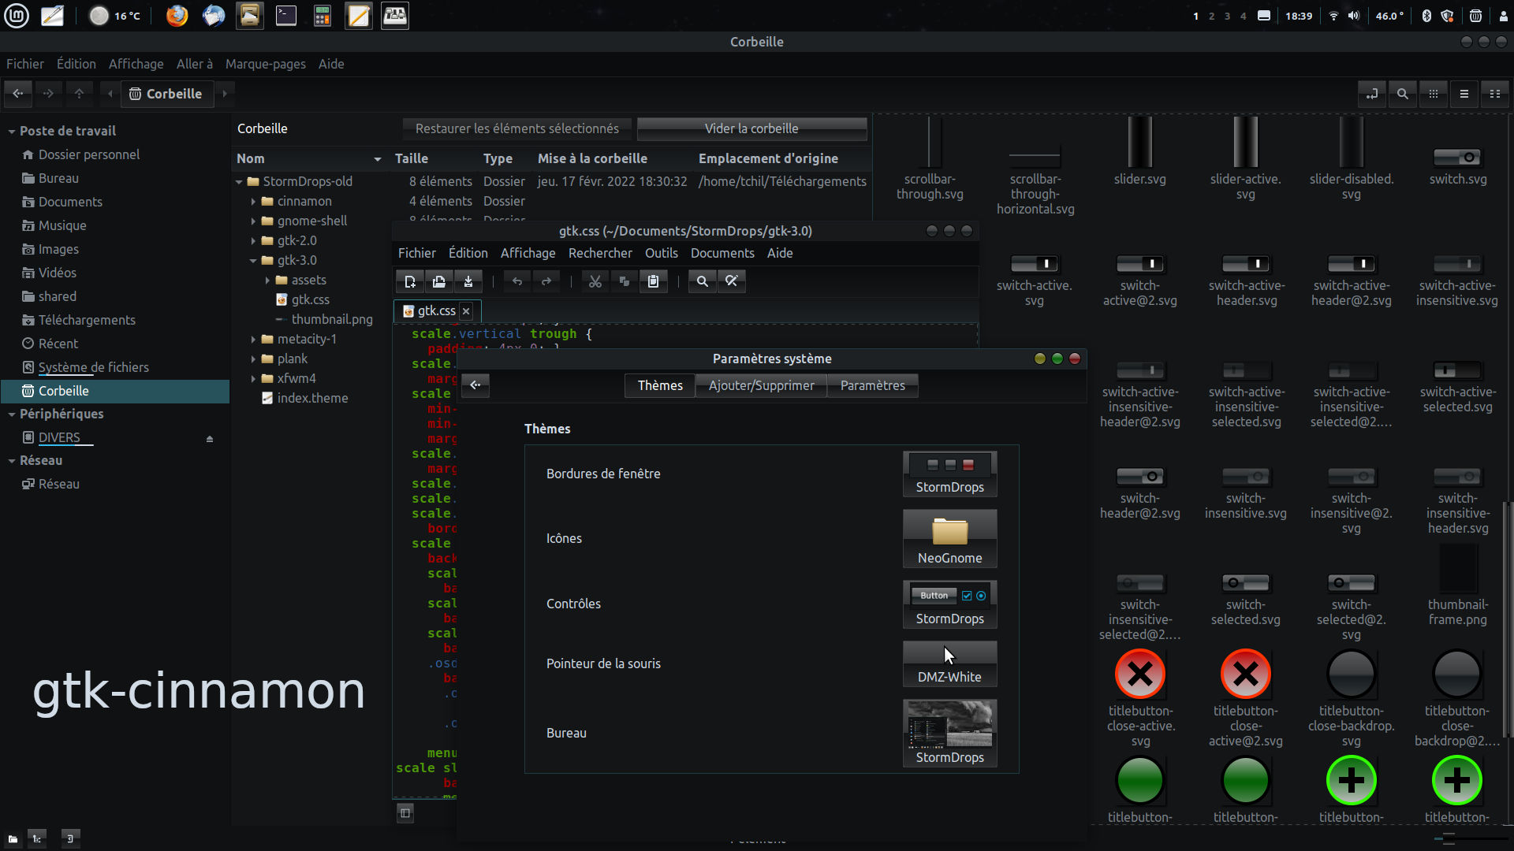Choose the DMZ-White pointer theme button

pos(949,663)
